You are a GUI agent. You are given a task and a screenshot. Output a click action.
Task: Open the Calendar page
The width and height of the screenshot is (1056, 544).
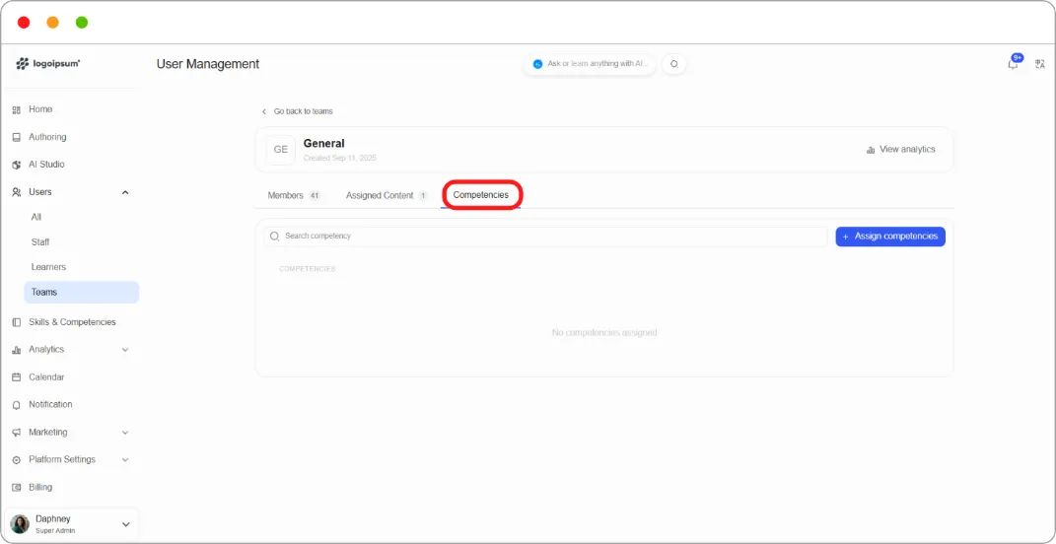(46, 377)
